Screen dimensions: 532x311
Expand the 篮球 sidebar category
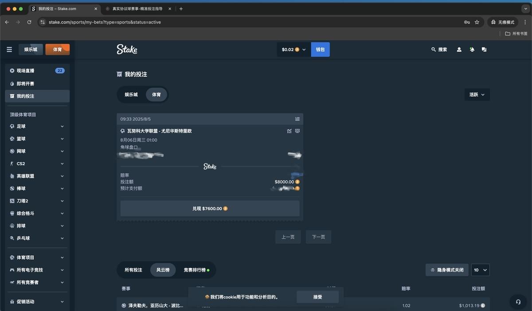pos(37,139)
